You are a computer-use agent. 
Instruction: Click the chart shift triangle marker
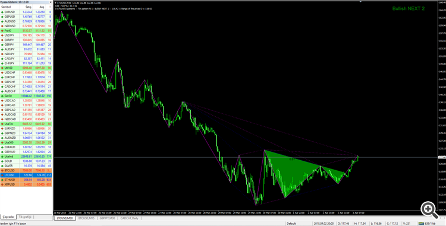click(x=361, y=1)
